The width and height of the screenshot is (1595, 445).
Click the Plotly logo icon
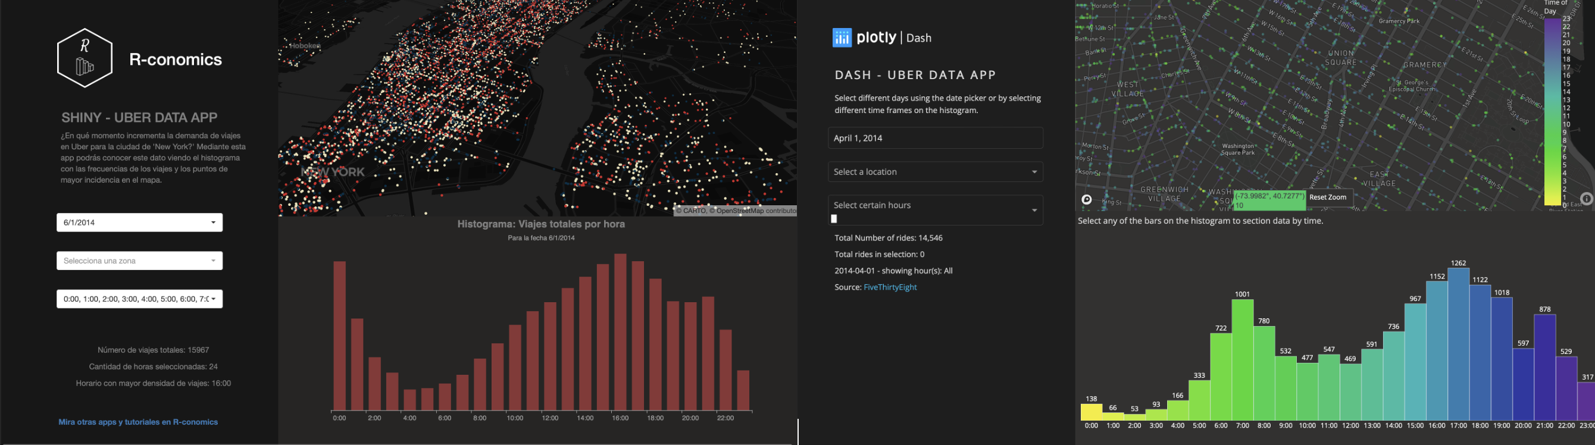(842, 37)
